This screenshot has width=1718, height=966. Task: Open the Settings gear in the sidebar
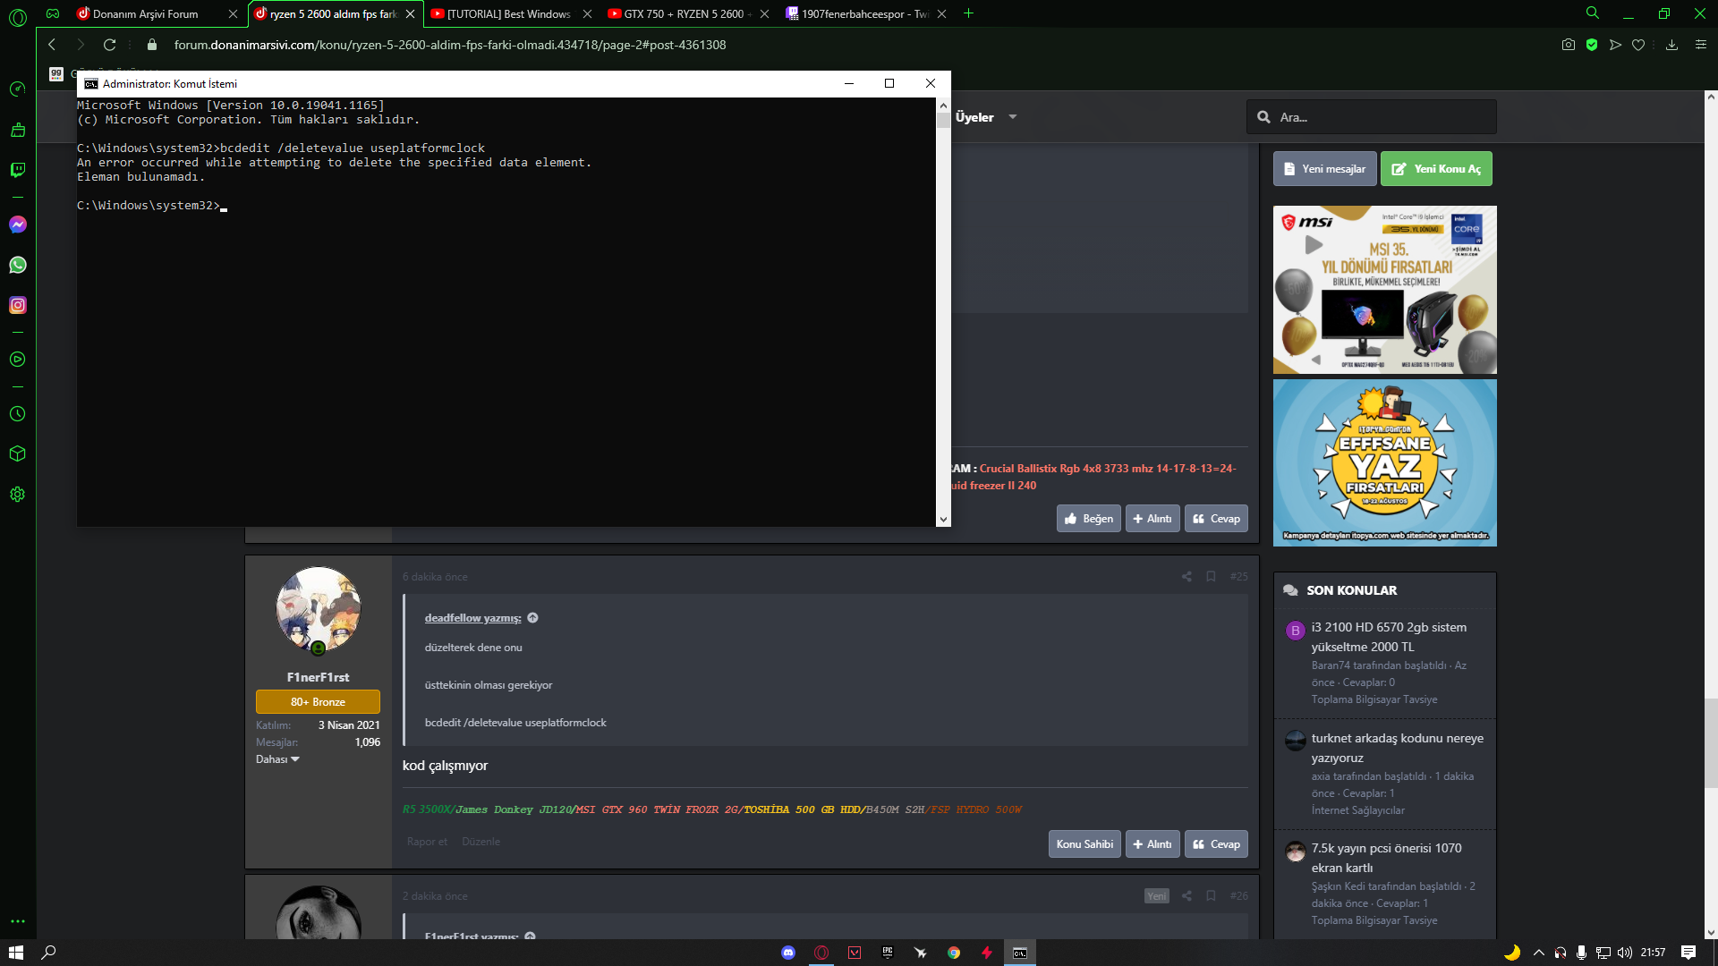(x=17, y=495)
